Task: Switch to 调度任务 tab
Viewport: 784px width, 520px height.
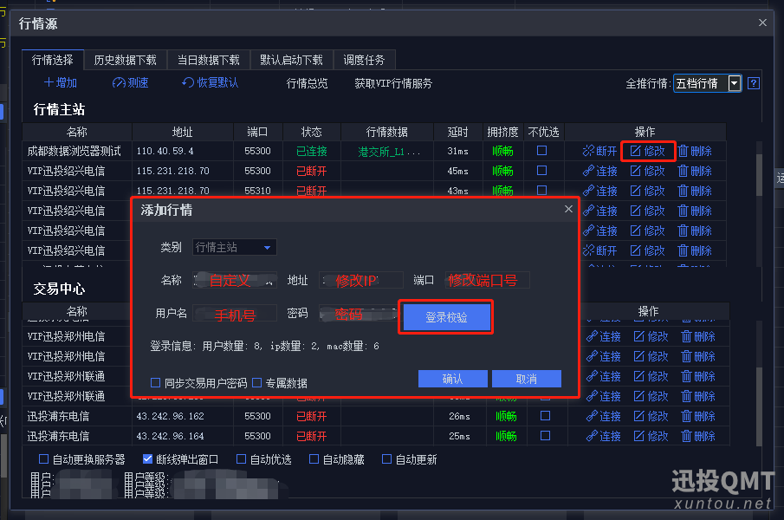Action: (364, 60)
